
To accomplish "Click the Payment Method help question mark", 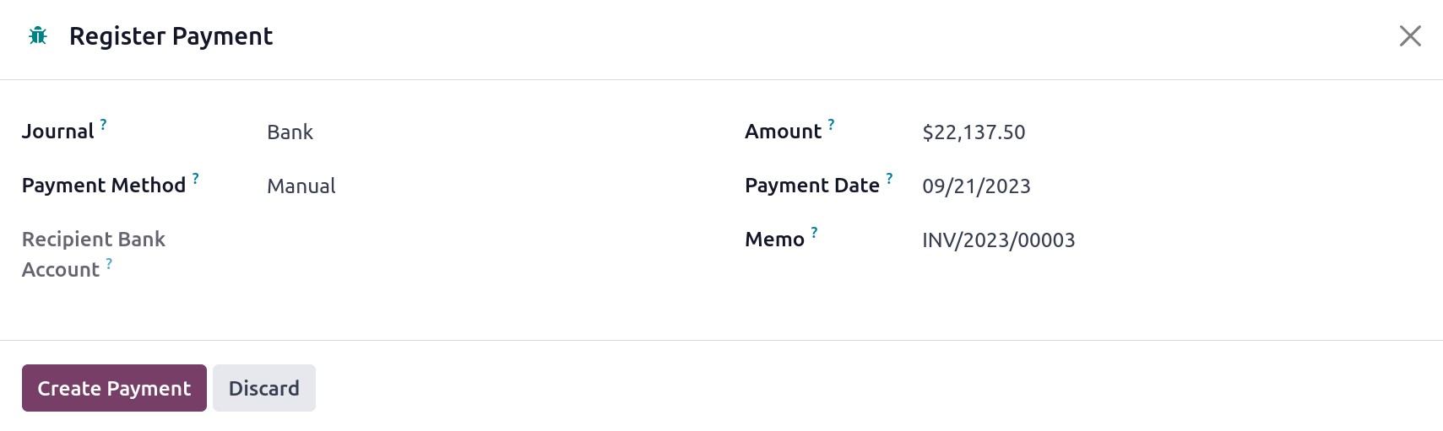I will [195, 179].
